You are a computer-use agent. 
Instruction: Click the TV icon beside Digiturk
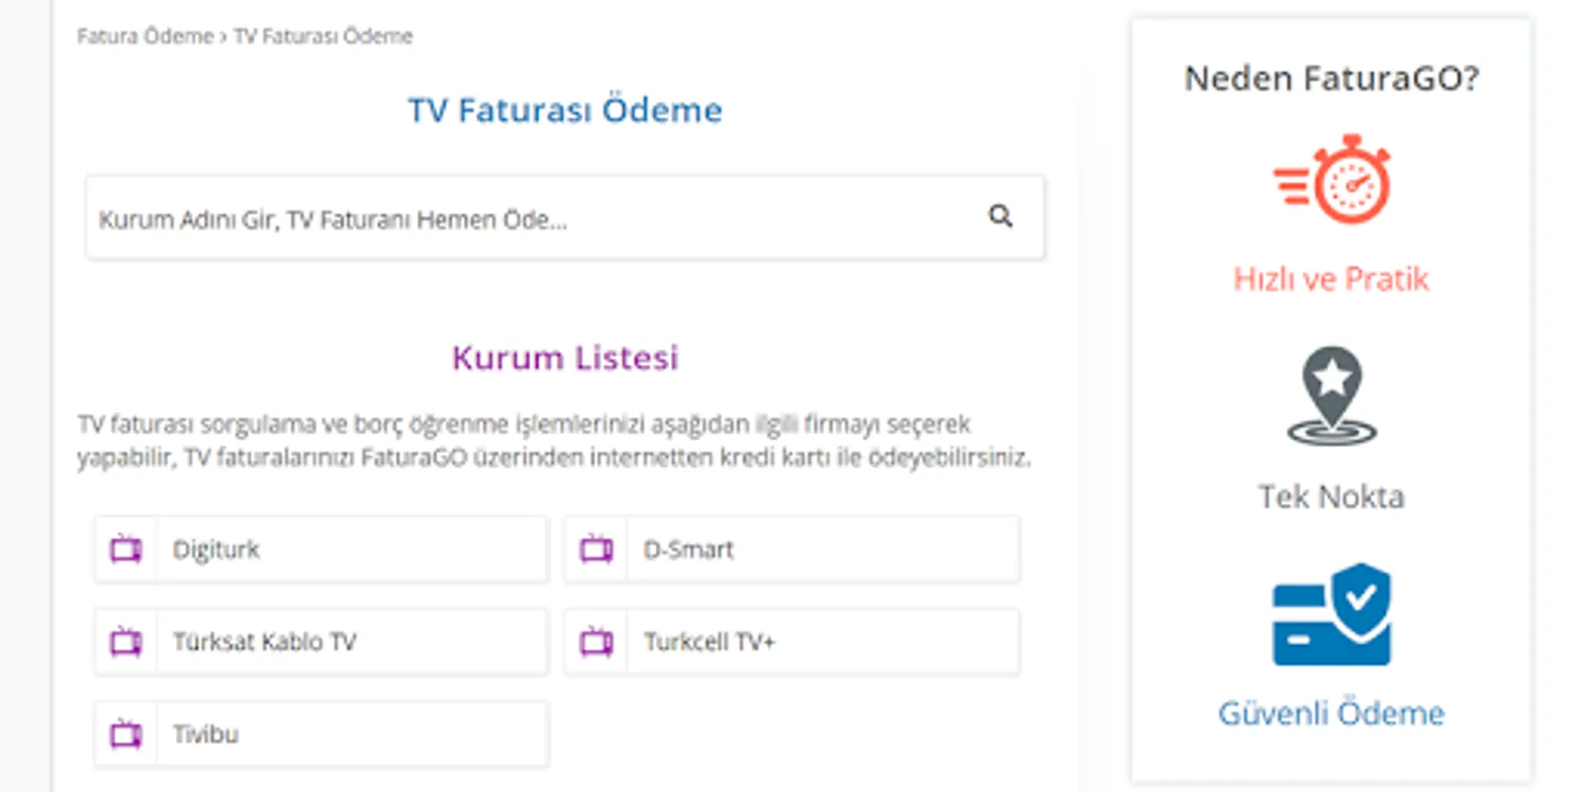(126, 549)
